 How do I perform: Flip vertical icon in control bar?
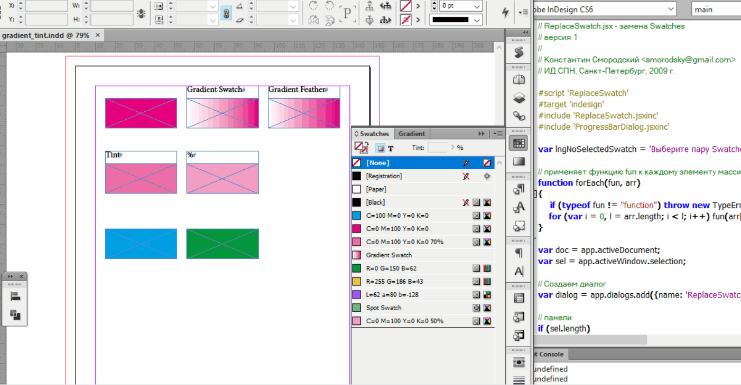click(x=329, y=20)
